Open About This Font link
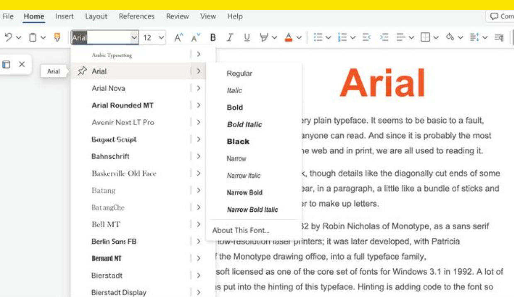The width and height of the screenshot is (514, 297). click(x=241, y=230)
